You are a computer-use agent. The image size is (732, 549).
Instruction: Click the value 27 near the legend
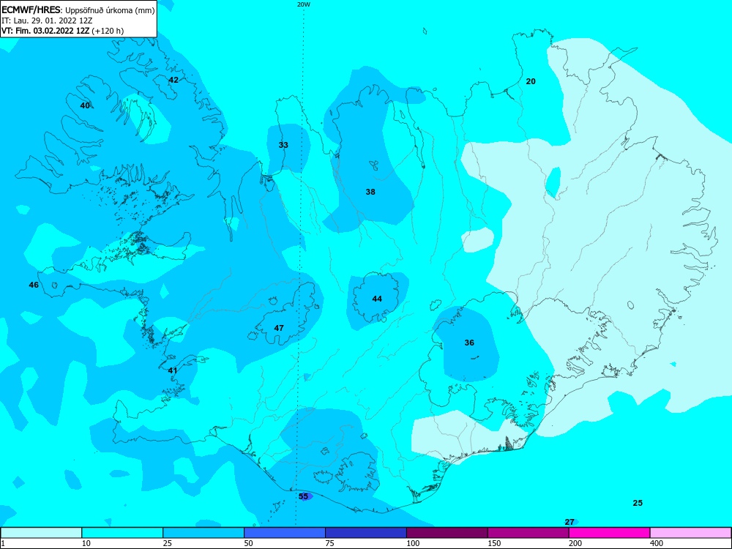[569, 522]
